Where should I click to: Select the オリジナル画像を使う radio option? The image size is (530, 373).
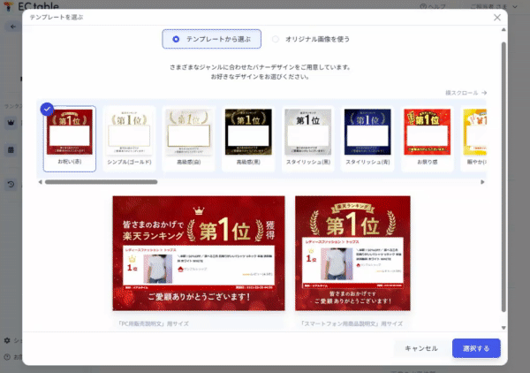(x=311, y=39)
